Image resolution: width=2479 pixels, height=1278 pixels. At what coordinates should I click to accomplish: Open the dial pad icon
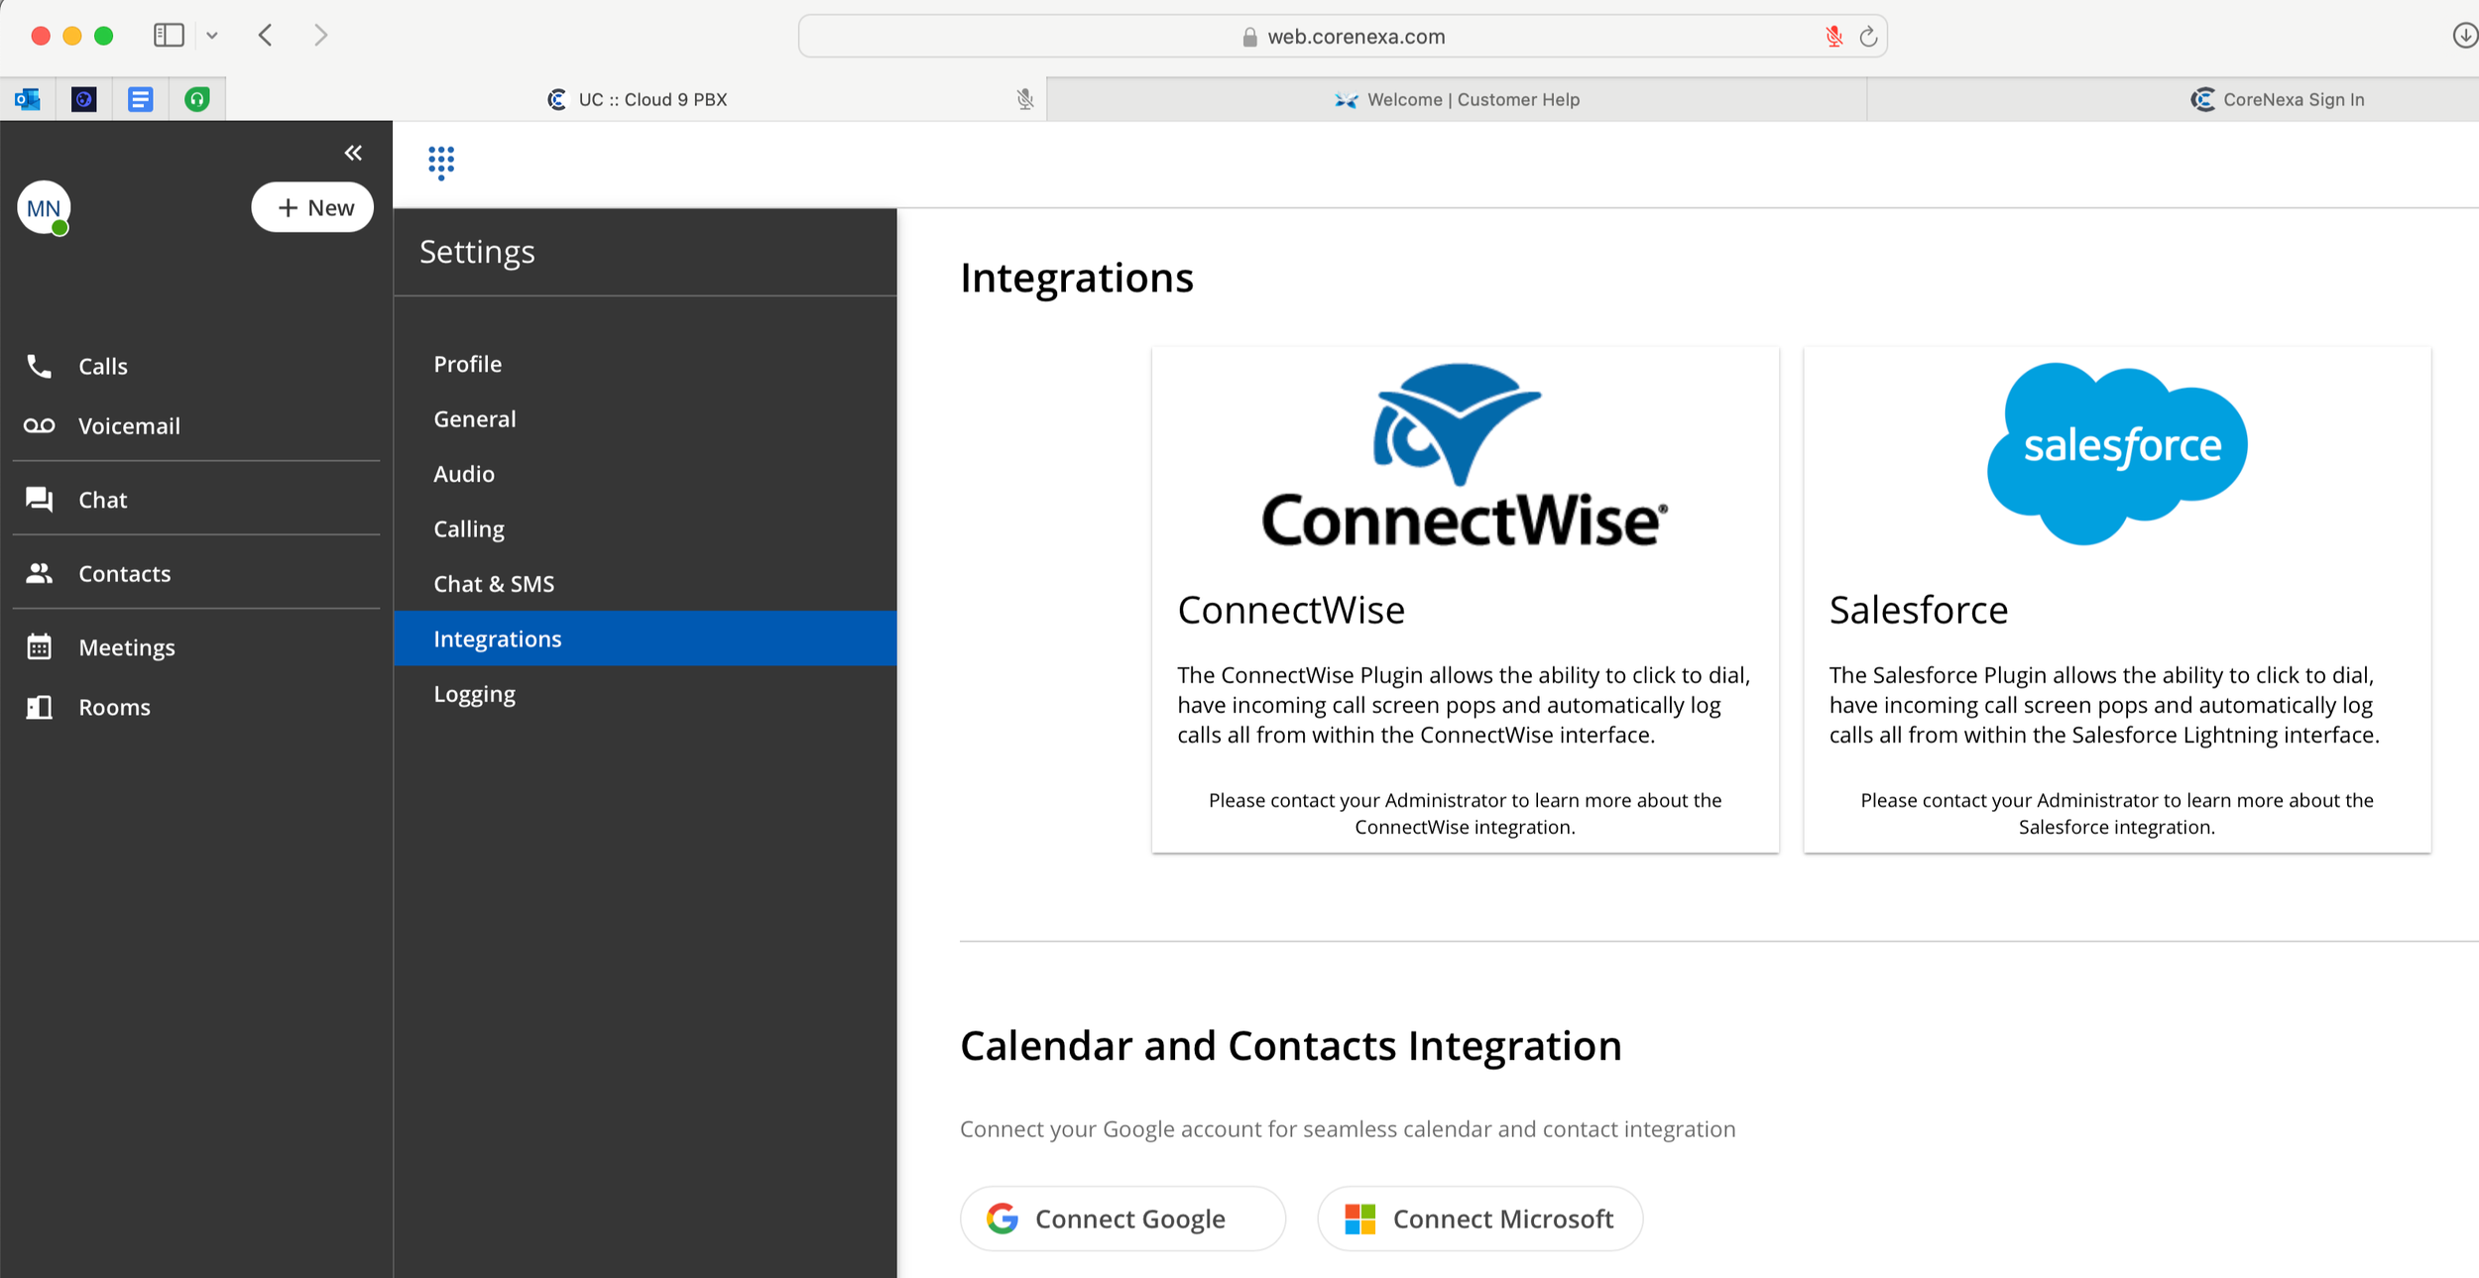tap(441, 163)
